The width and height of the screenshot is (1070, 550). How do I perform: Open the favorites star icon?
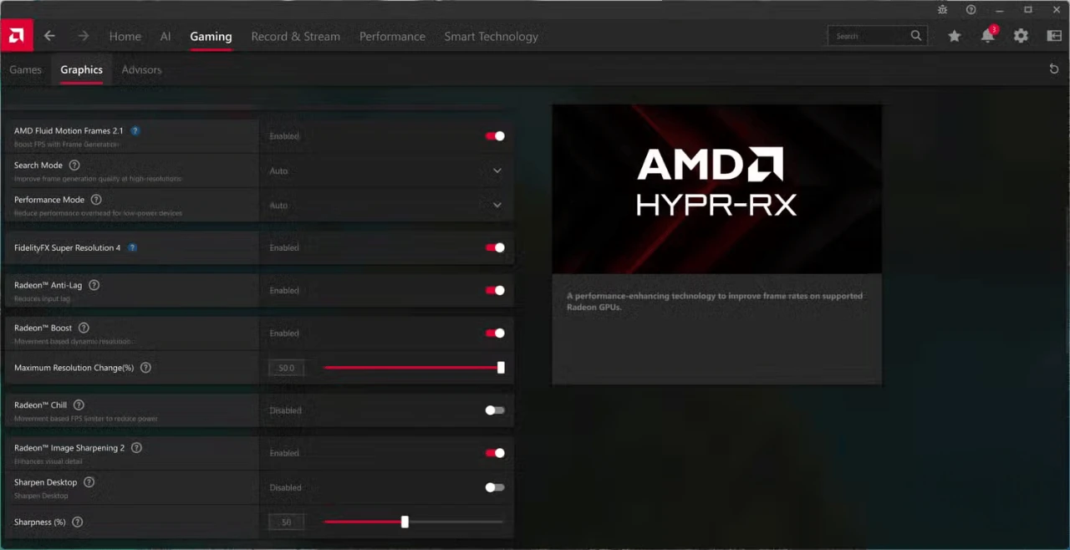point(954,36)
